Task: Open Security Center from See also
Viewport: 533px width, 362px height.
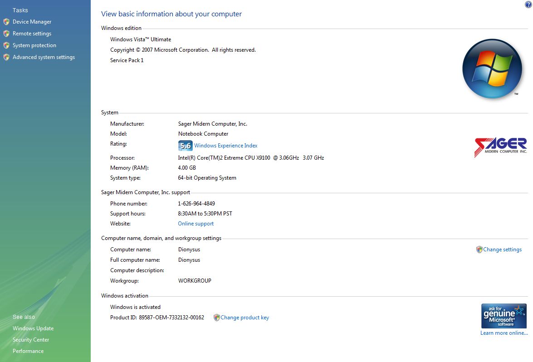Action: (x=30, y=340)
